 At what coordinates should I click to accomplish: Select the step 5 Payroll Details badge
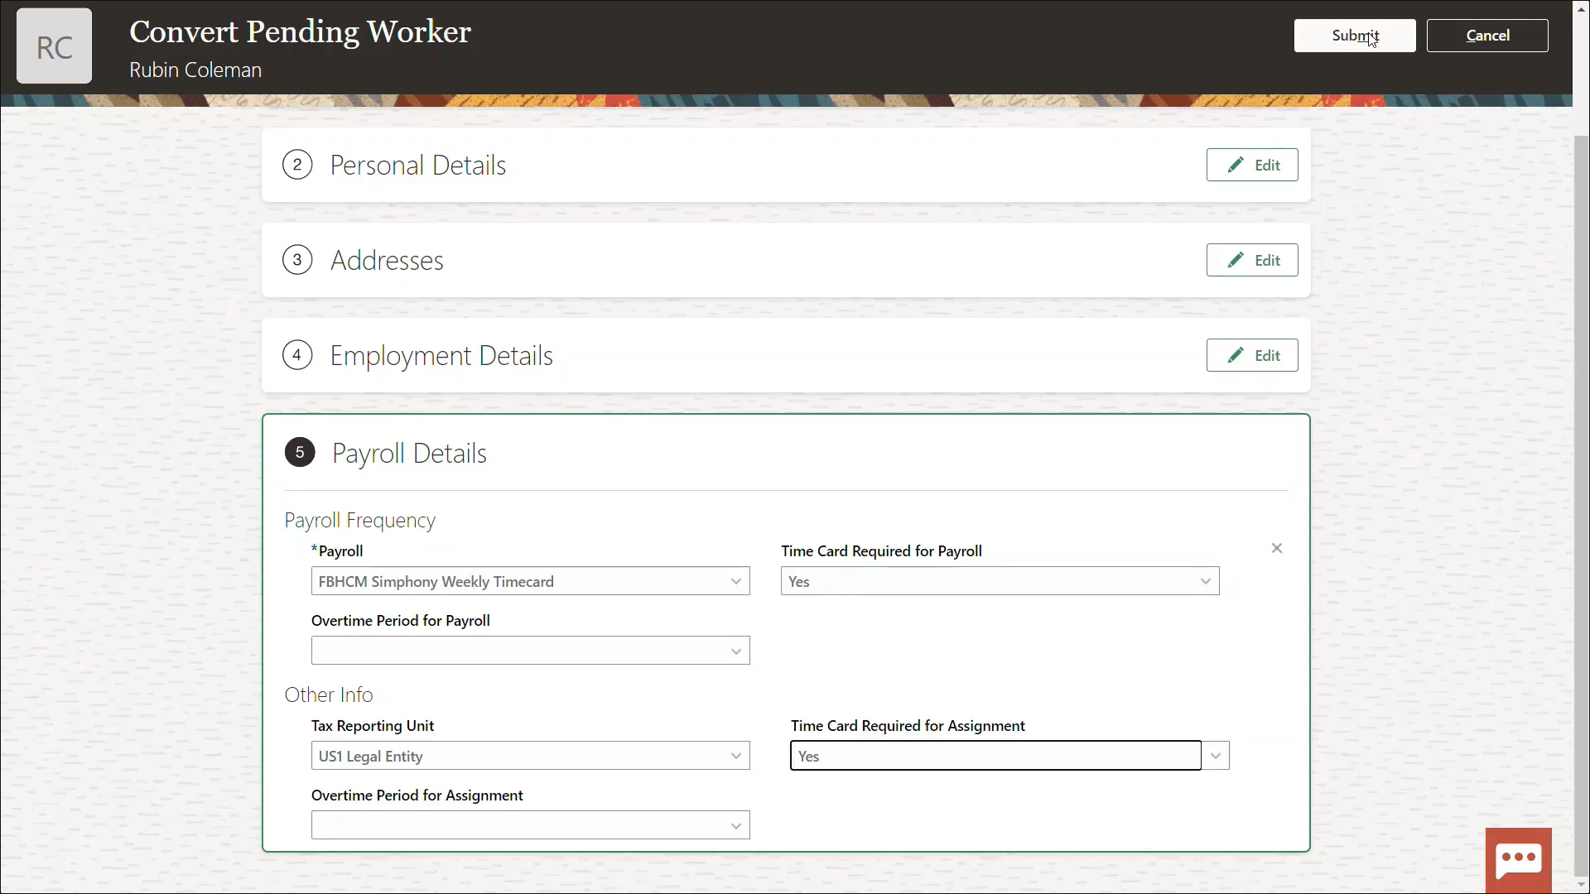(x=299, y=452)
